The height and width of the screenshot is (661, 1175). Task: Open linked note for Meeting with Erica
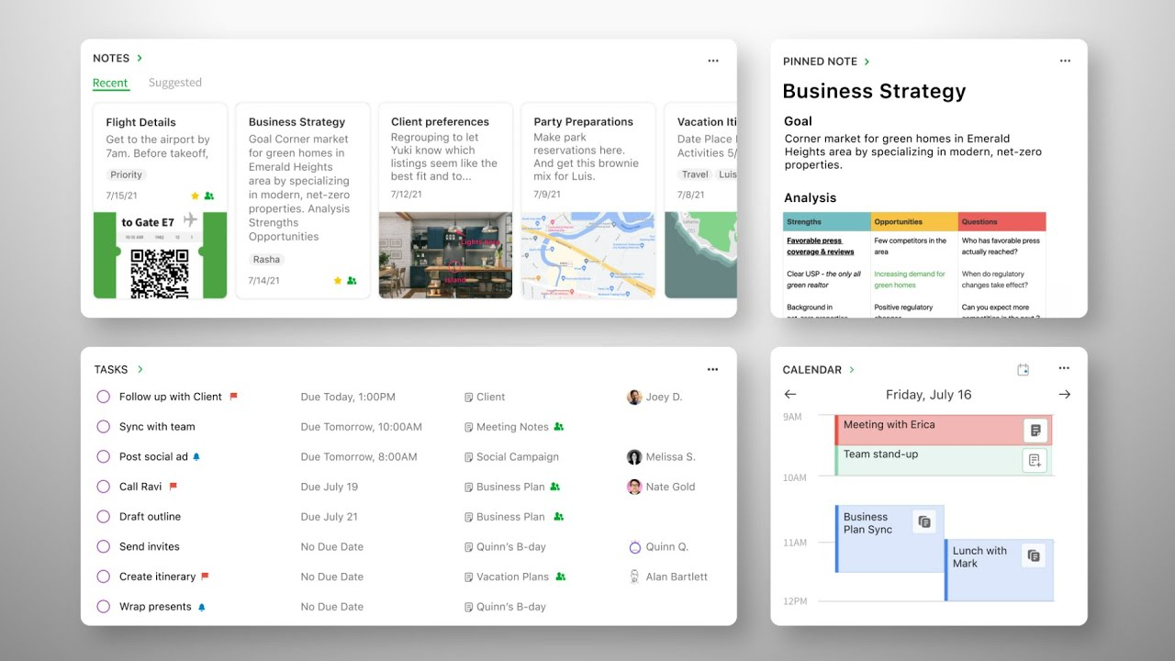click(1035, 430)
